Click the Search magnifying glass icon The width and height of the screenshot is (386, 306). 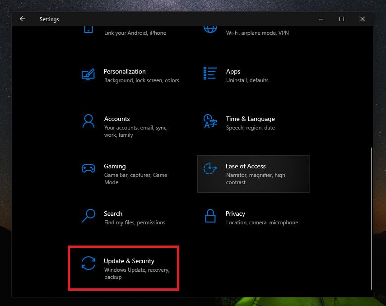pyautogui.click(x=88, y=216)
